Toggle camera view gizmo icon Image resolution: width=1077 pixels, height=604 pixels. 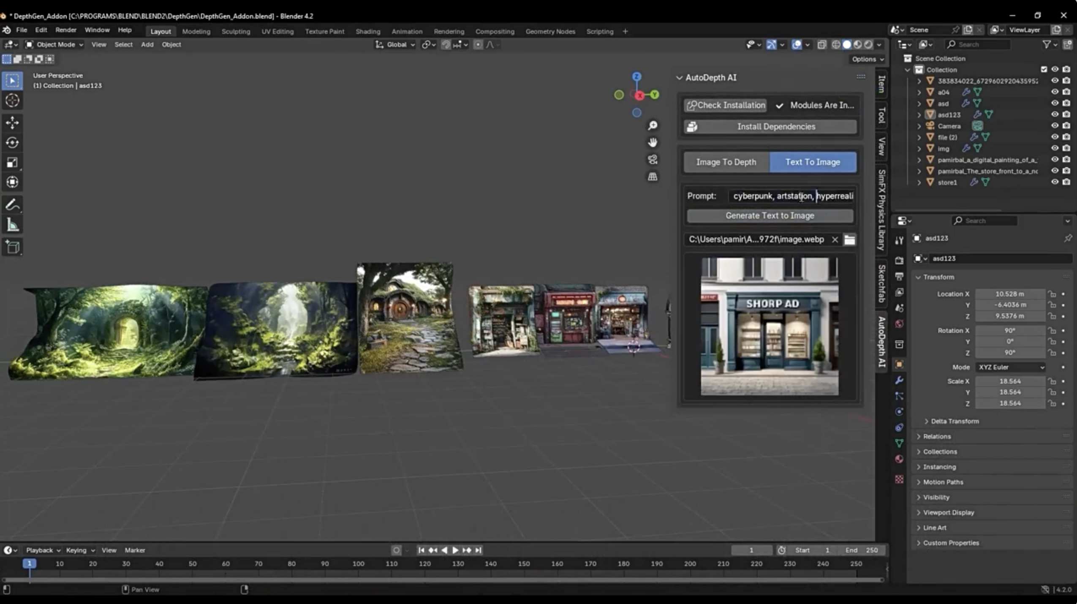653,159
